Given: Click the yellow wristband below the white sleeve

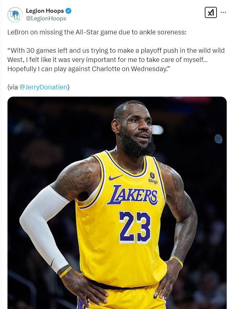Looking at the screenshot, I should [x=65, y=272].
